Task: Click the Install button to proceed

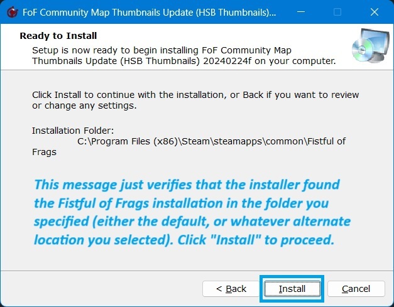Action: pos(292,289)
